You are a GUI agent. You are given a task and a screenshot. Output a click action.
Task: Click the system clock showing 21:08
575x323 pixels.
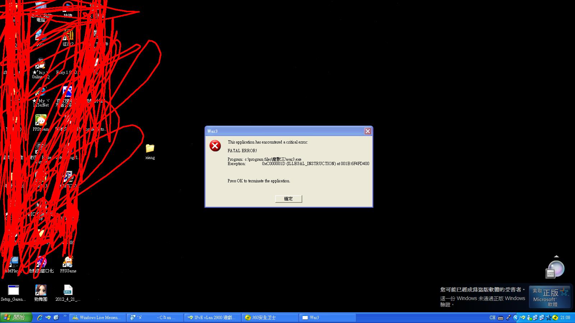coord(565,318)
